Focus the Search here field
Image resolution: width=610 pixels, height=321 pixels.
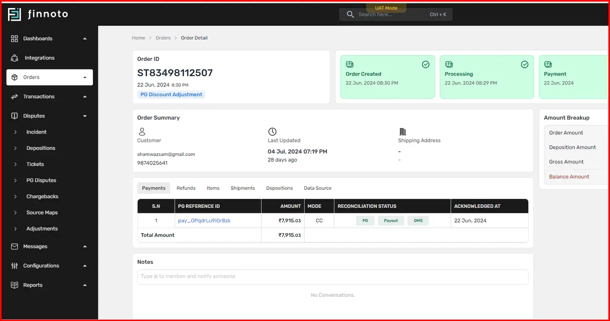(396, 14)
